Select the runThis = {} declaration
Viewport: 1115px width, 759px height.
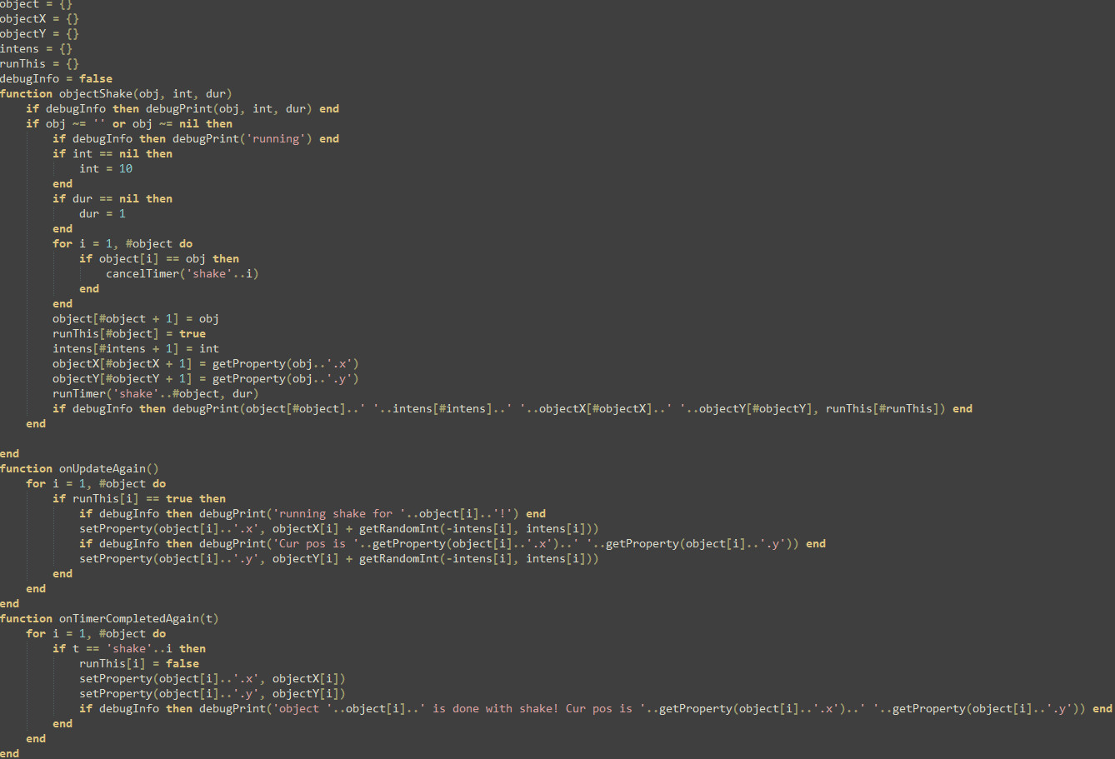click(38, 63)
